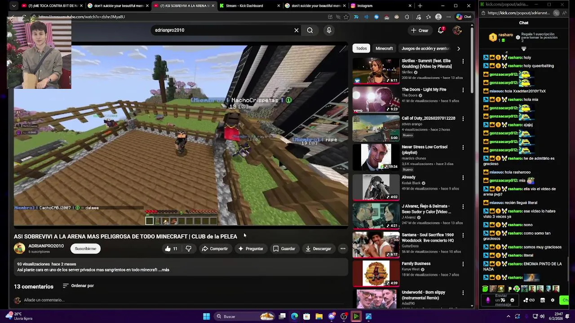Screen dimensions: 575x323
Task: Open the YouTube account avatar menu
Action: tap(457, 30)
